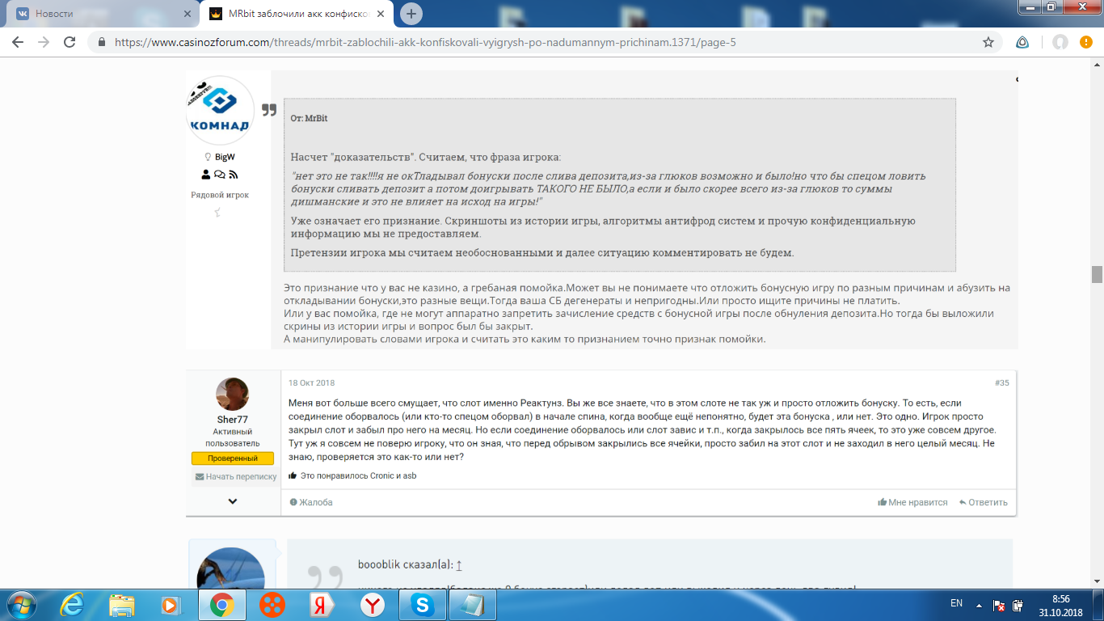Image resolution: width=1104 pixels, height=621 pixels.
Task: Open the Yandex Я taskbar icon
Action: (x=322, y=604)
